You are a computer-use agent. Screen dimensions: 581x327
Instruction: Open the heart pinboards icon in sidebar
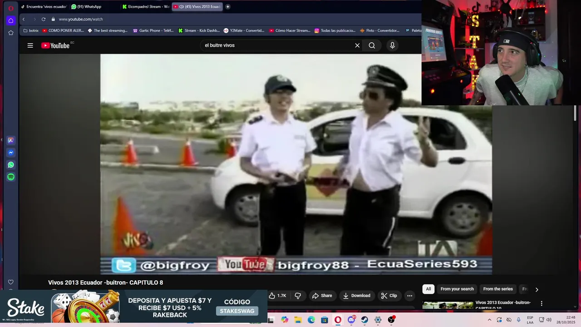pyautogui.click(x=11, y=282)
